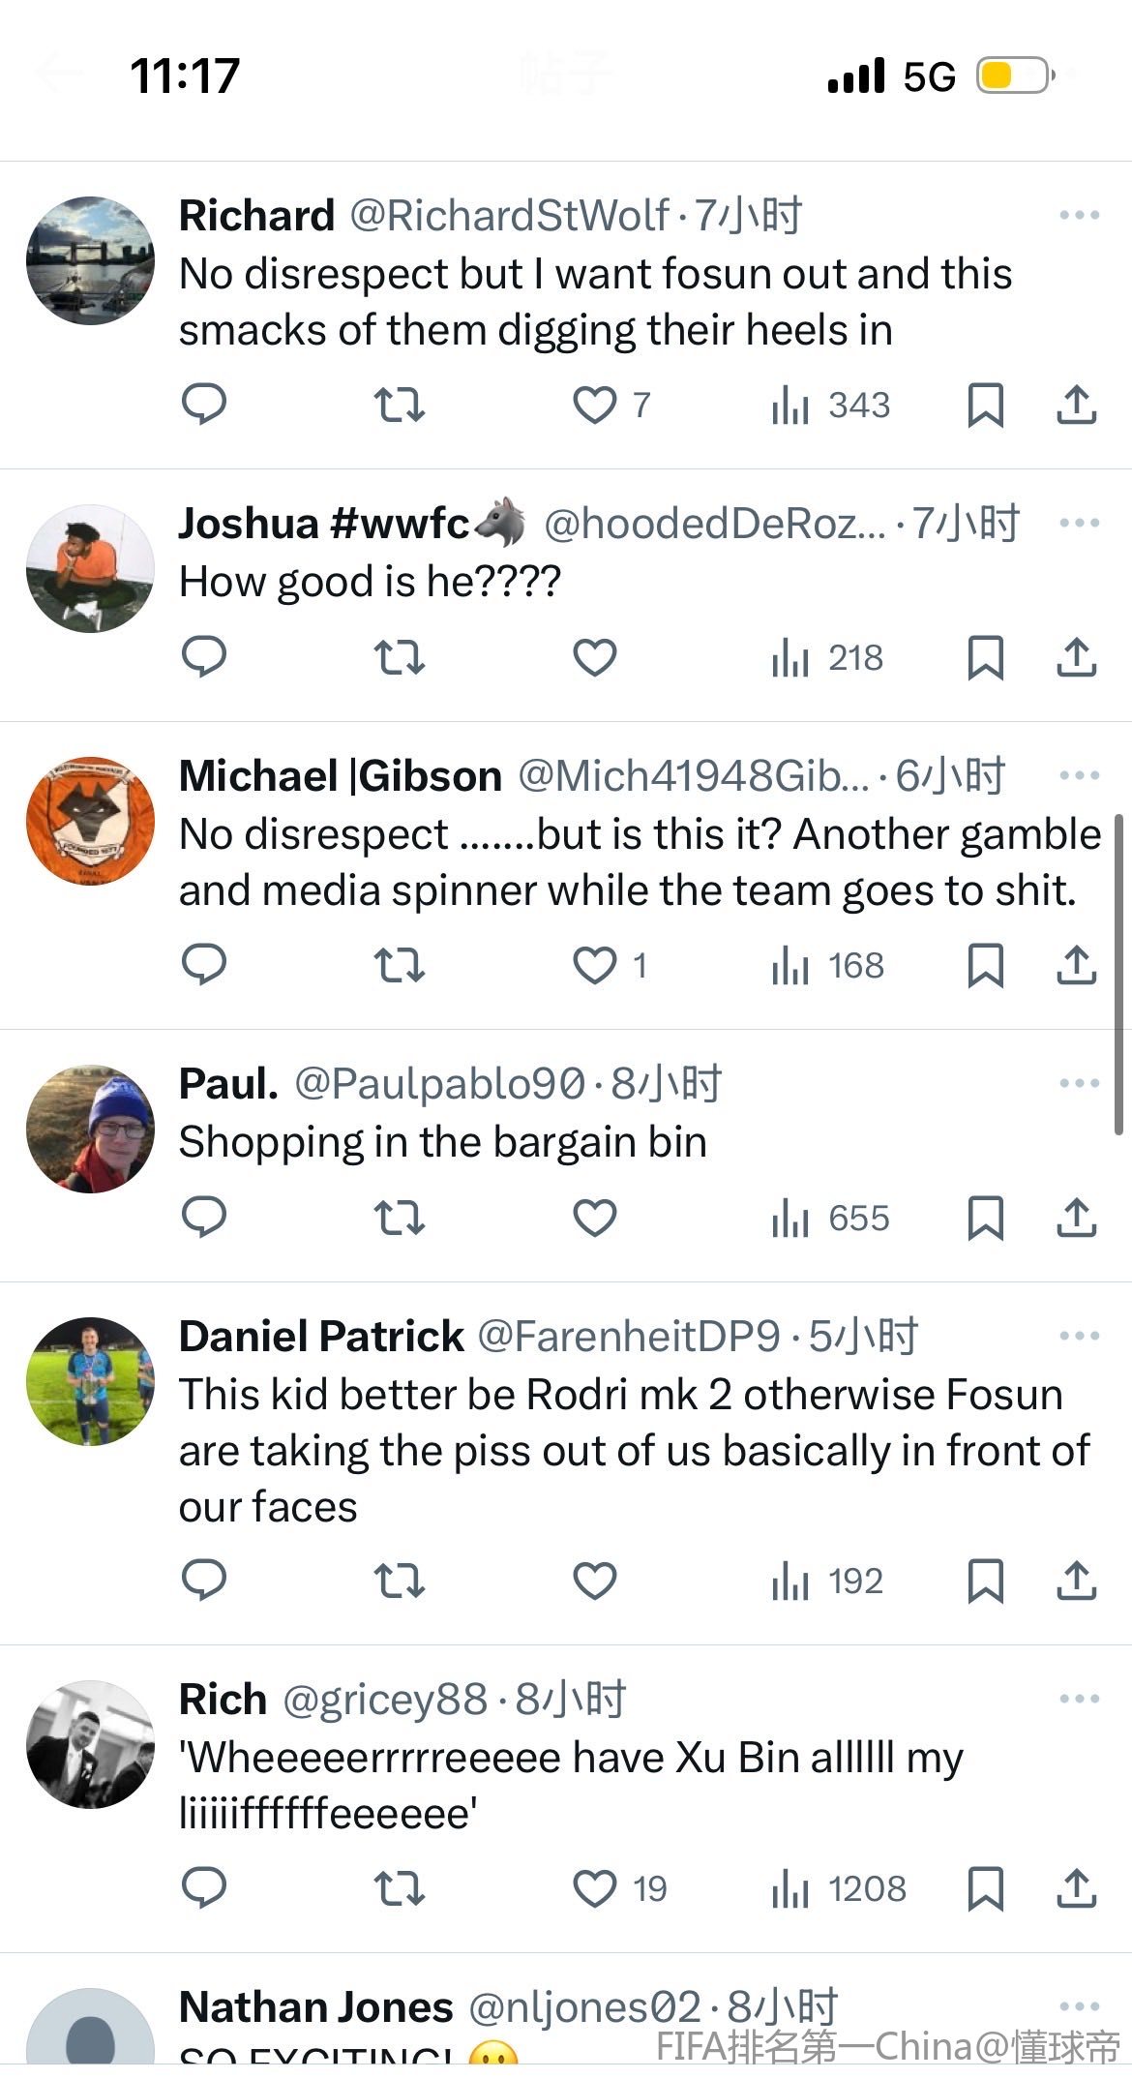Open more options on Paul's tweet
The image size is (1132, 2079).
point(1079,1083)
